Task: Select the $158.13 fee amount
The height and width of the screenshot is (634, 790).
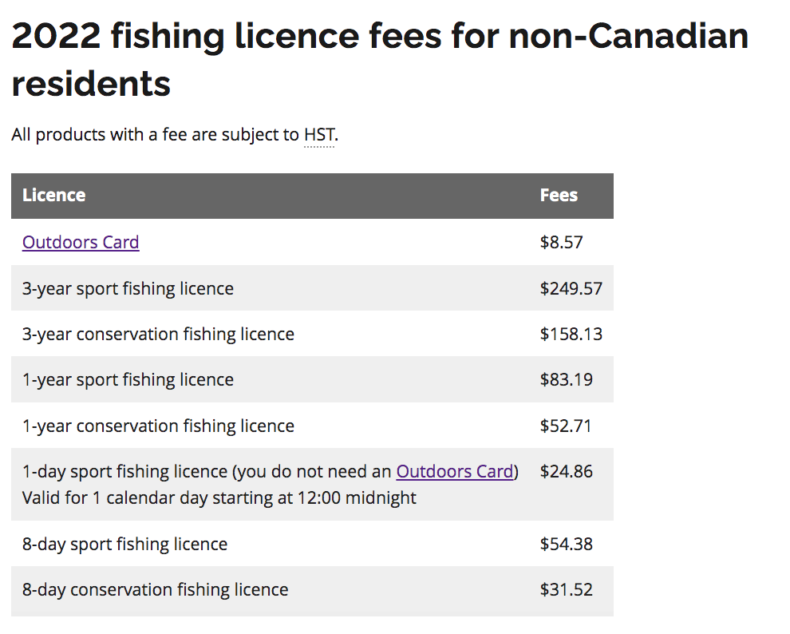Action: 571,334
